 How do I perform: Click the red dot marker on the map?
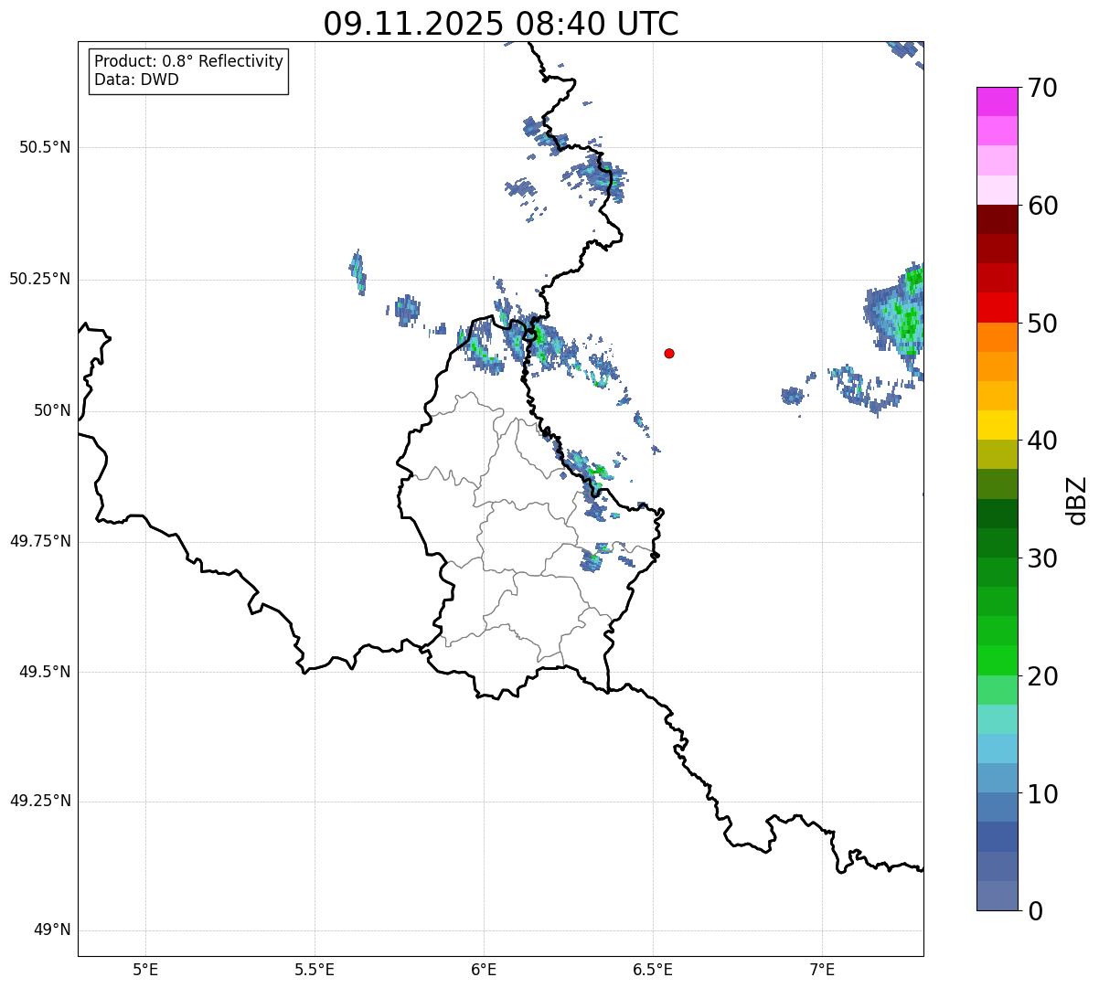(x=669, y=353)
